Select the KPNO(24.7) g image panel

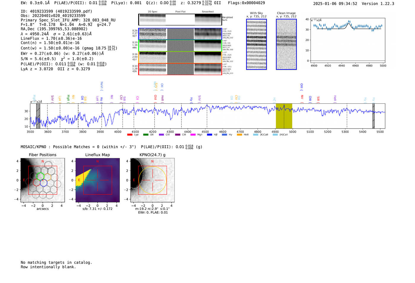(x=152, y=180)
